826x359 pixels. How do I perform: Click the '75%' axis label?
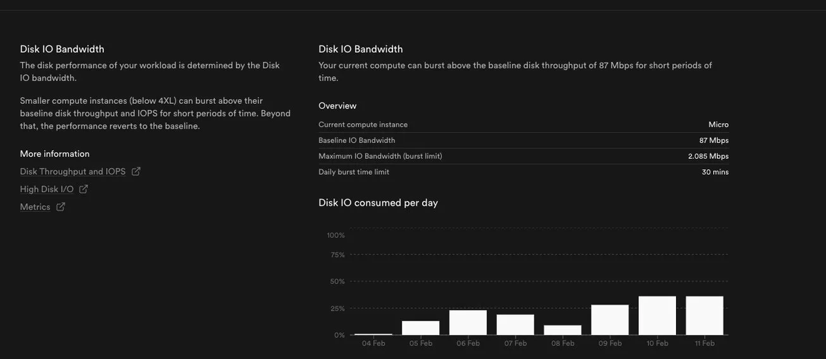(337, 254)
